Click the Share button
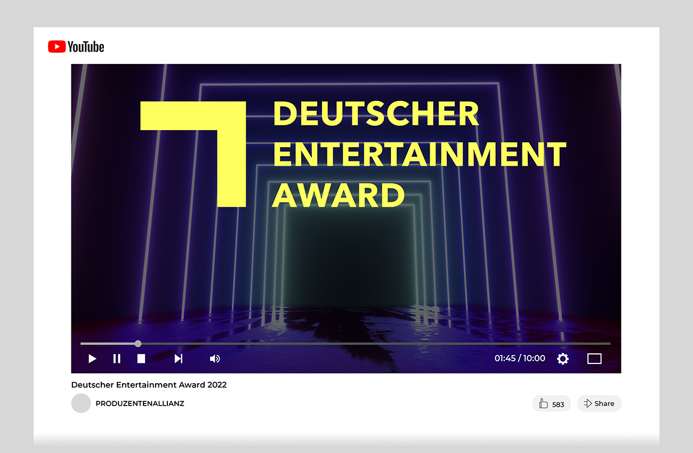 599,403
